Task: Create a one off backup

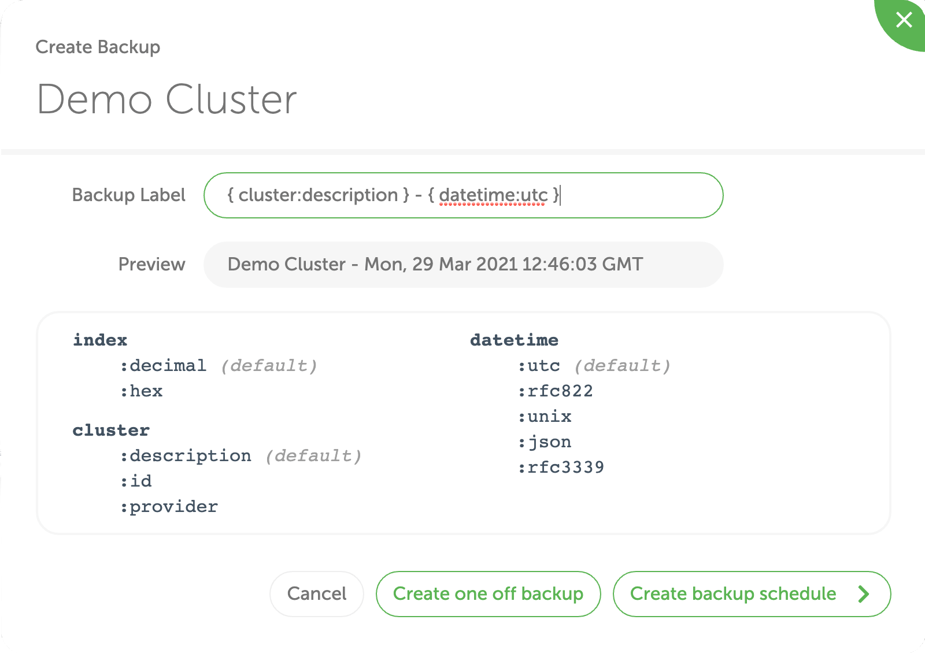Action: pos(489,593)
